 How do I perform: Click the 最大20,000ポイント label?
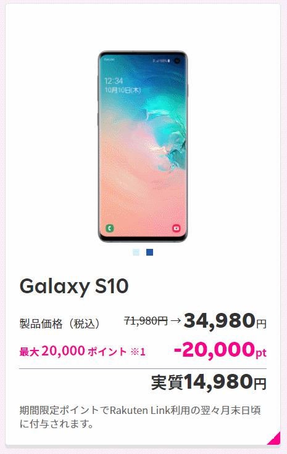point(73,351)
